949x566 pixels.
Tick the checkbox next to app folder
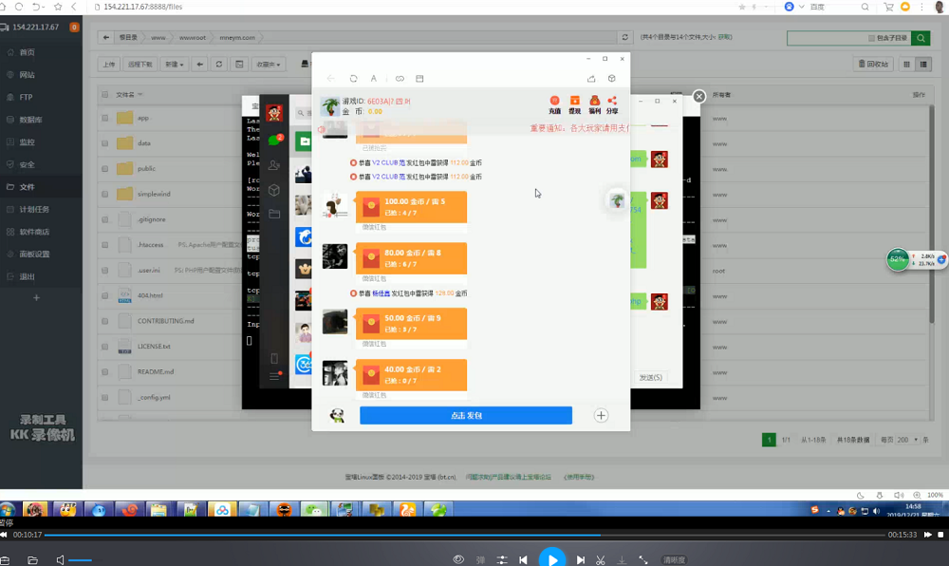[104, 118]
